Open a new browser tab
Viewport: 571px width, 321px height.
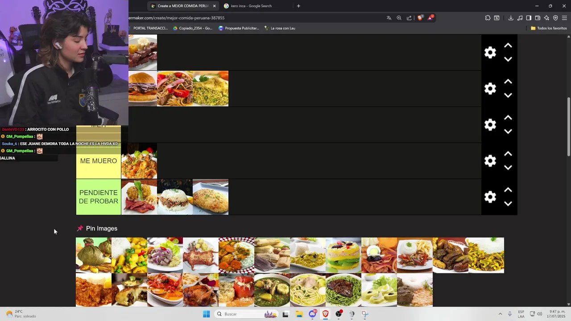pyautogui.click(x=298, y=6)
